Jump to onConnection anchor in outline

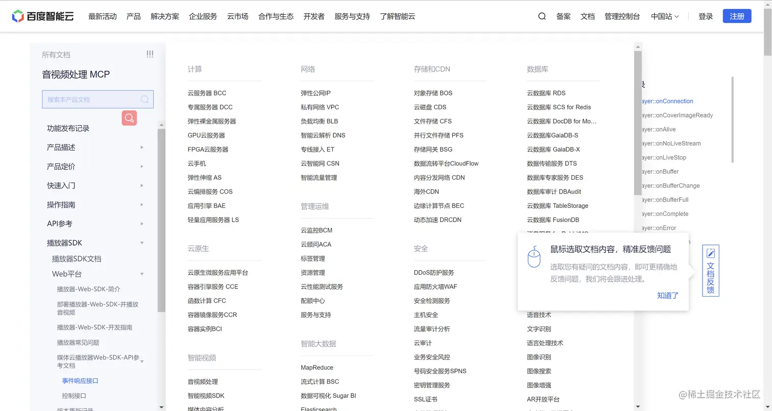667,101
